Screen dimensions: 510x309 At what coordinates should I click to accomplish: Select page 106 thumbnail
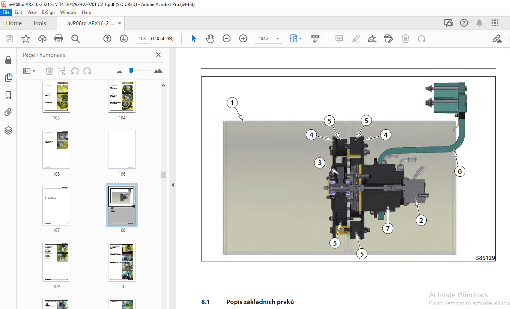click(x=122, y=149)
